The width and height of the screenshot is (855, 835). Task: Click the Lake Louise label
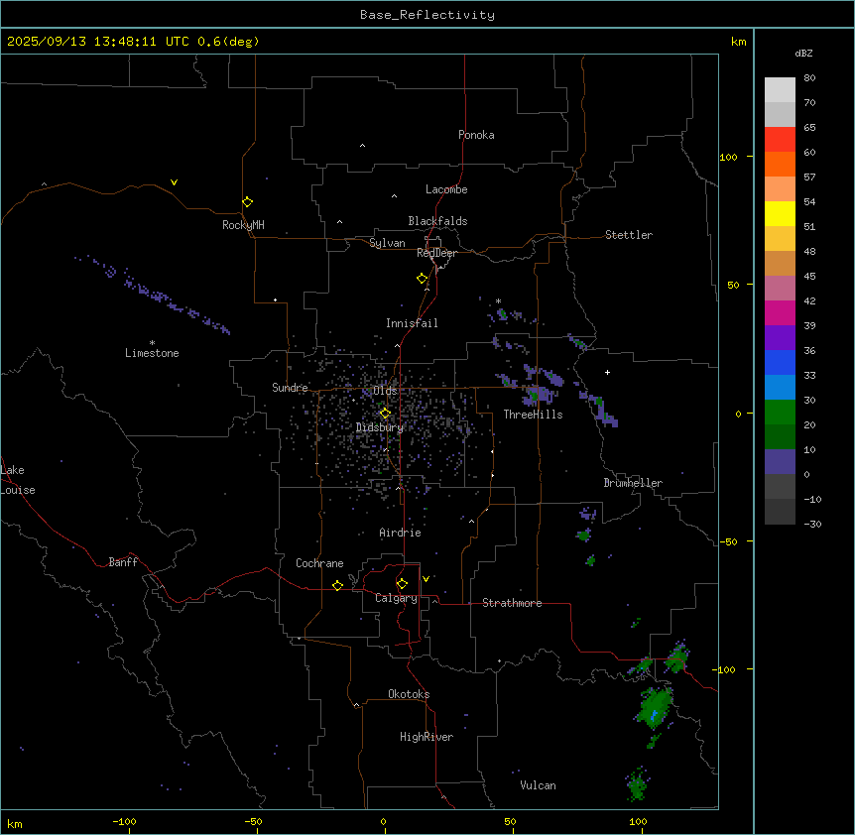(x=18, y=480)
